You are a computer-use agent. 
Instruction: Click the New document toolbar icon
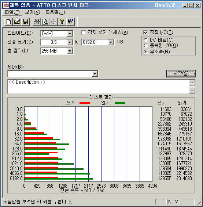[x=8, y=22]
